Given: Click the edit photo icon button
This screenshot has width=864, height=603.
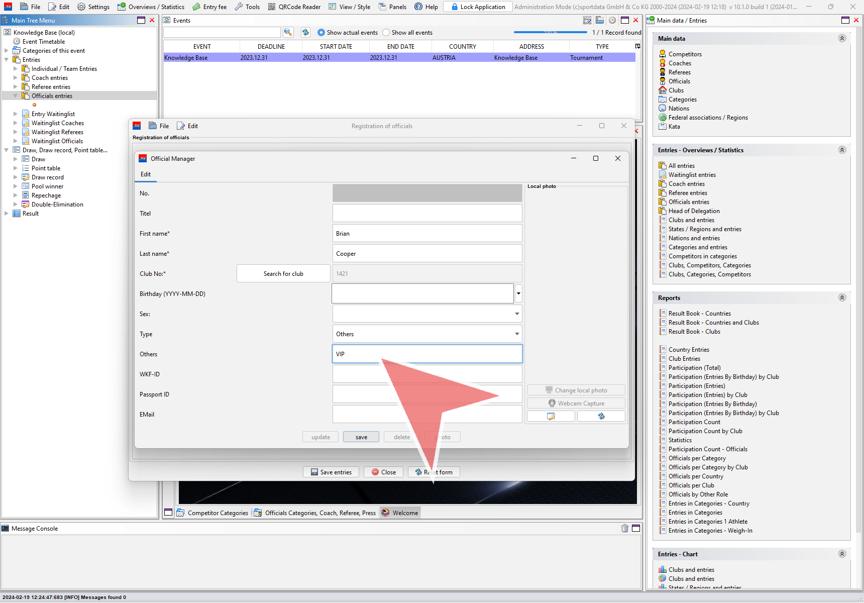Looking at the screenshot, I should (x=551, y=416).
